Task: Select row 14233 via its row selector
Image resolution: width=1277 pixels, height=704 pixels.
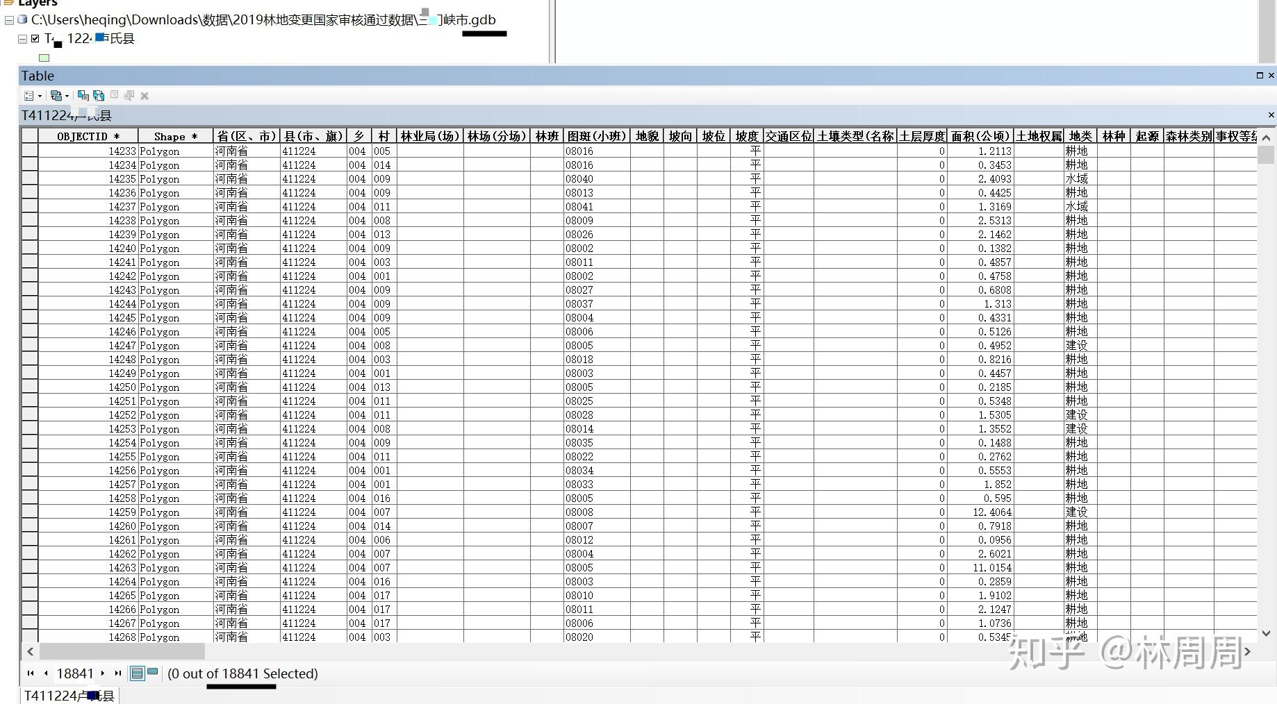Action: pyautogui.click(x=29, y=151)
